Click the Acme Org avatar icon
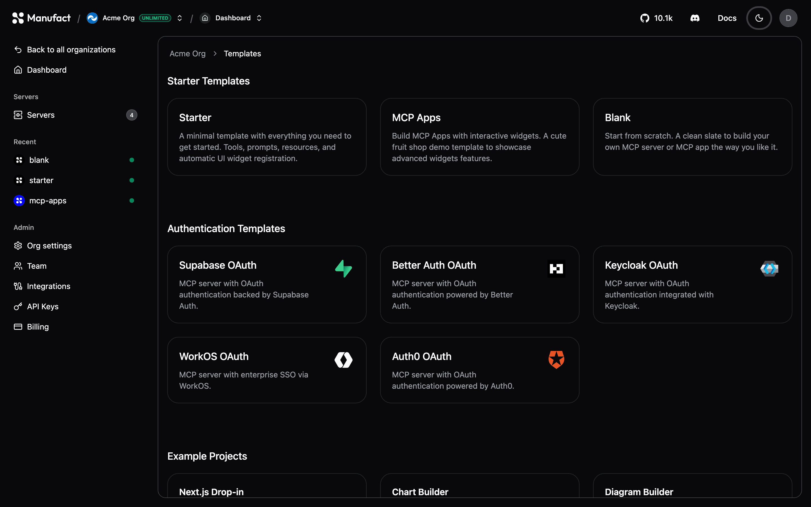 point(92,18)
